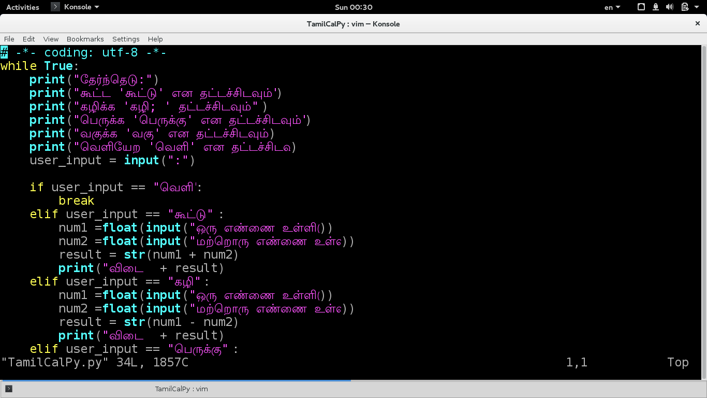
Task: Click the Konsole prompt icon beside Activities
Action: pyautogui.click(x=55, y=7)
